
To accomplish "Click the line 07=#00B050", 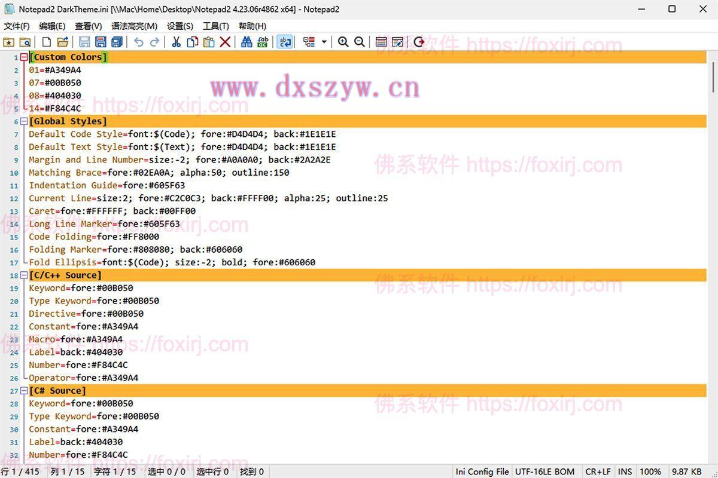I will click(55, 83).
